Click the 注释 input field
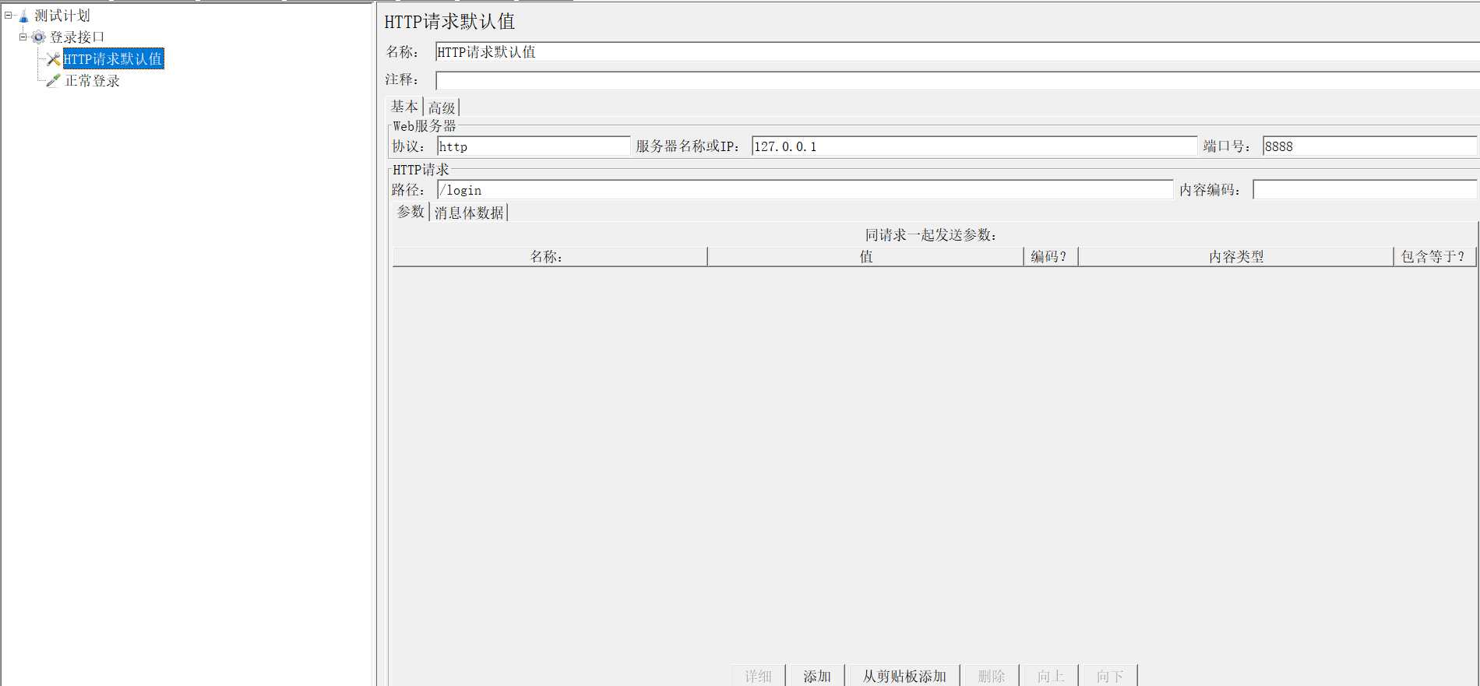Image resolution: width=1480 pixels, height=686 pixels. [957, 80]
